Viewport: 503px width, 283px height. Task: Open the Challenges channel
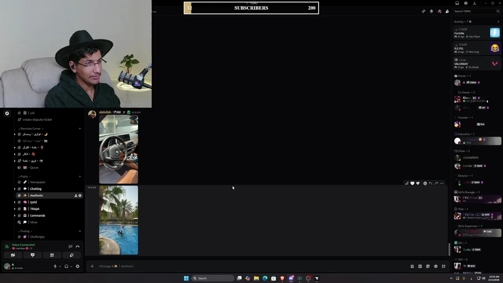[49, 237]
